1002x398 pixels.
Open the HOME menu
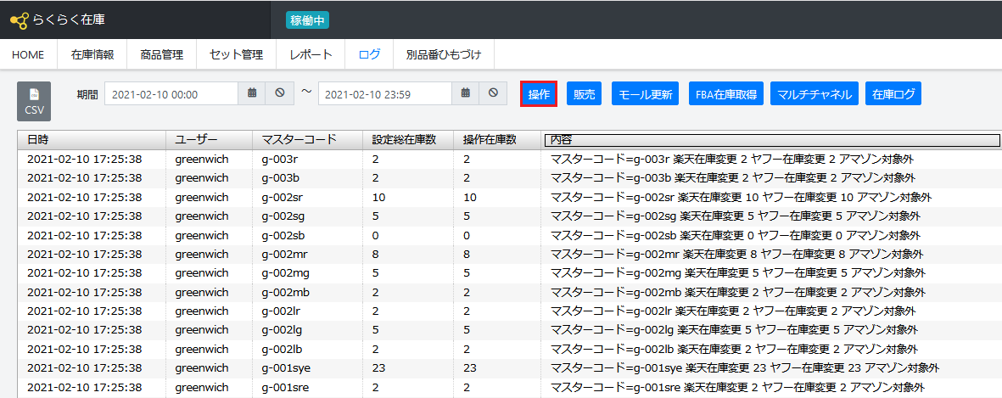point(28,55)
